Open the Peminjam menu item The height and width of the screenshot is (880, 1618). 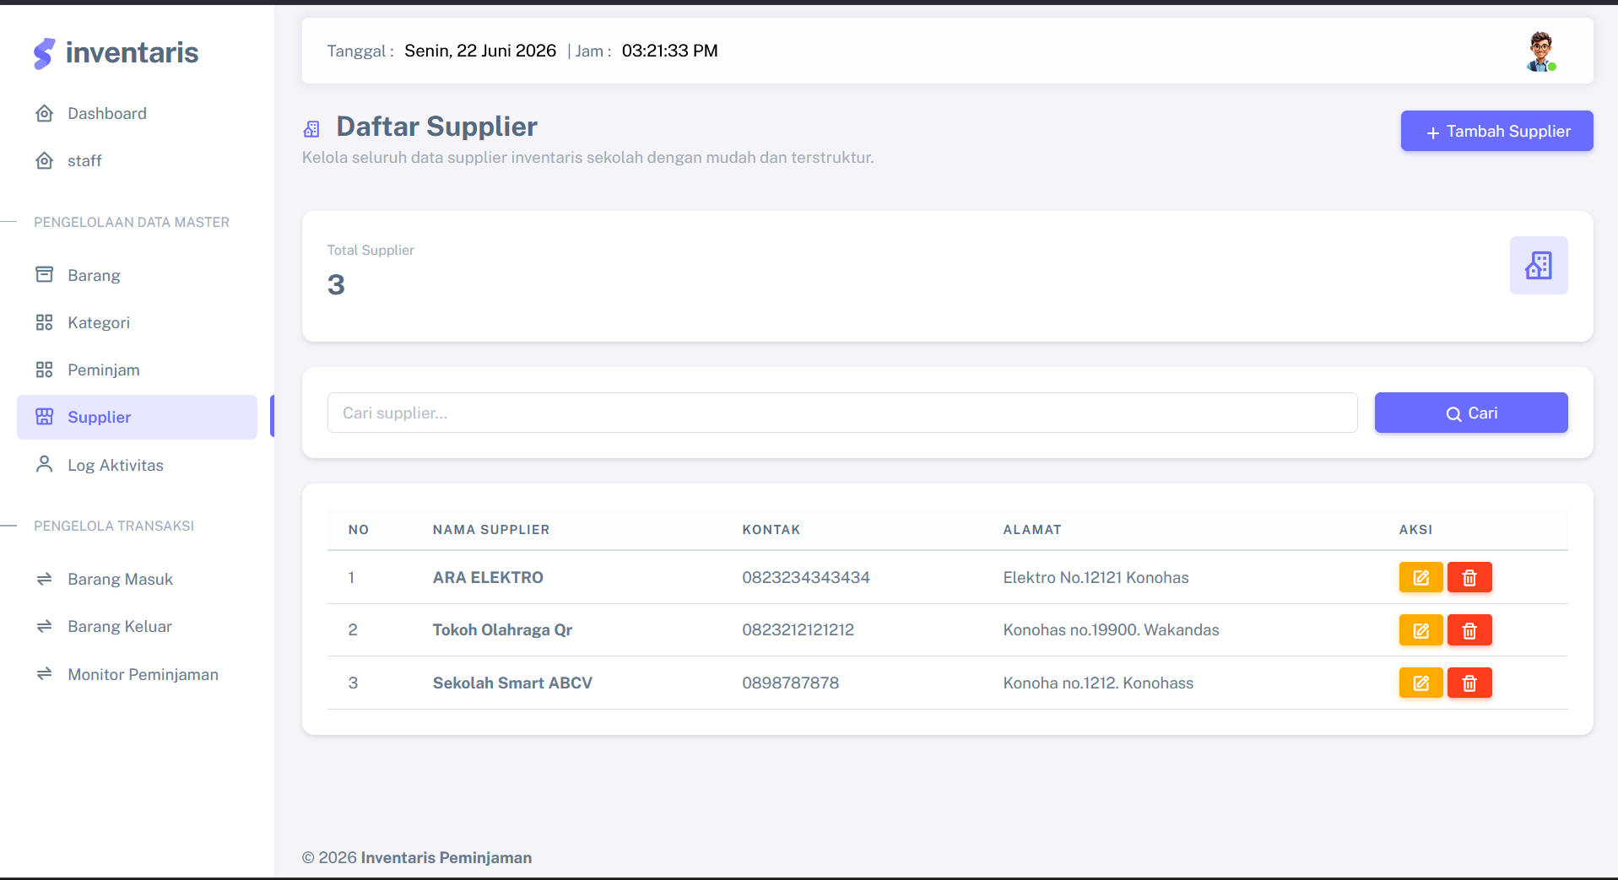tap(137, 370)
